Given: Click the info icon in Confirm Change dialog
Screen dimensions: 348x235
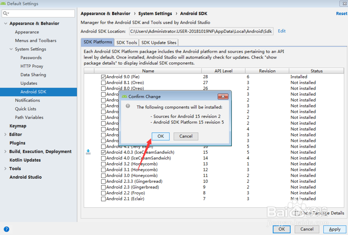Looking at the screenshot, I should (128, 106).
